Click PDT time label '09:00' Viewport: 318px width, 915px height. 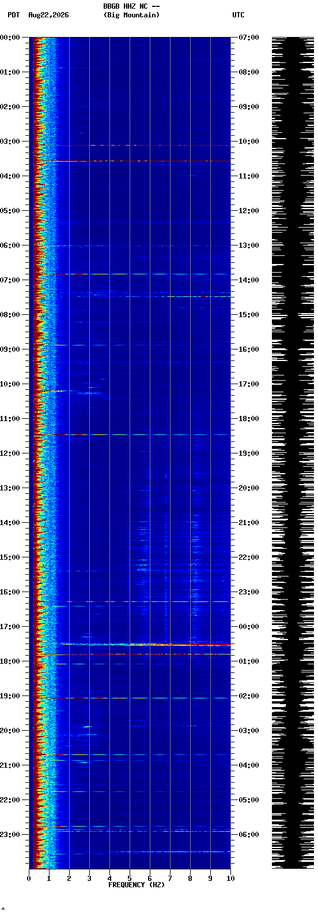(x=10, y=349)
